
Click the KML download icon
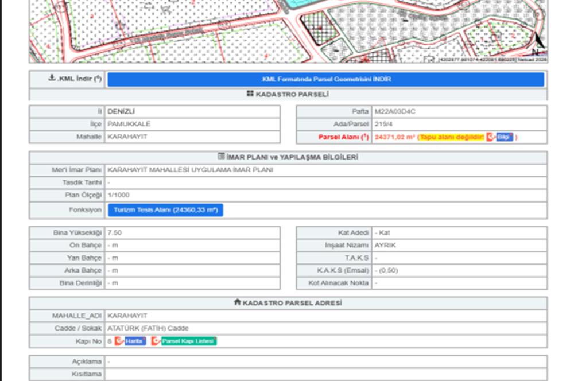pos(52,79)
